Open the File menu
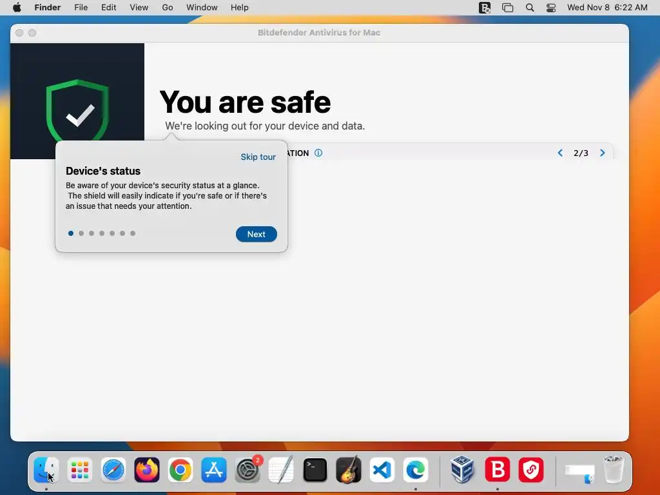This screenshot has height=495, width=660. pyautogui.click(x=81, y=8)
